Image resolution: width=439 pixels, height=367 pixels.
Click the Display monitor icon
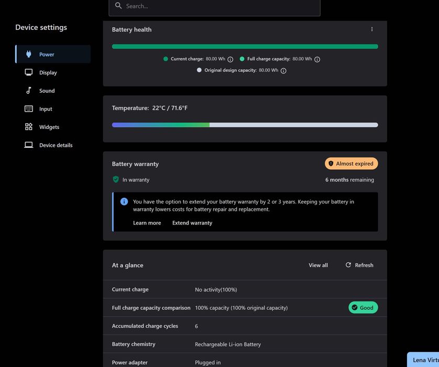pos(29,72)
